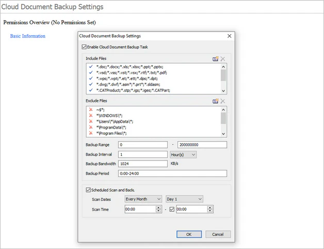324x249 pixels.
Task: Click the delete icon for Exclude Files
Action: point(222,101)
